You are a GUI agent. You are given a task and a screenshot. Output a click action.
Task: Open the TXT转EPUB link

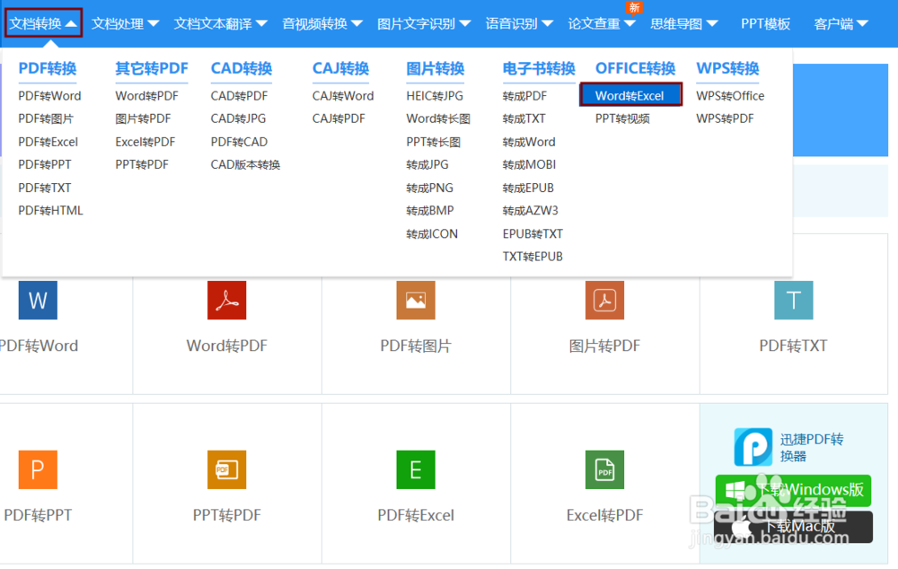(533, 257)
